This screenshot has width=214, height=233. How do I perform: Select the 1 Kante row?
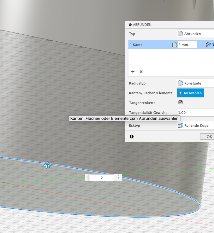click(x=148, y=45)
